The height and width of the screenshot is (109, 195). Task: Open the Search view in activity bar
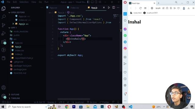point(3,17)
